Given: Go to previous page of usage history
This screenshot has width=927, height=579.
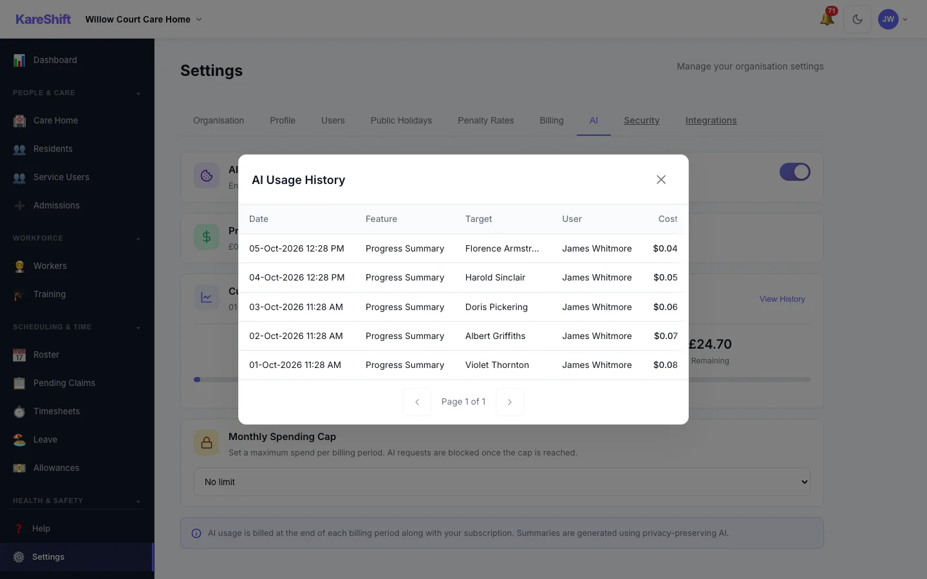Looking at the screenshot, I should pyautogui.click(x=417, y=402).
